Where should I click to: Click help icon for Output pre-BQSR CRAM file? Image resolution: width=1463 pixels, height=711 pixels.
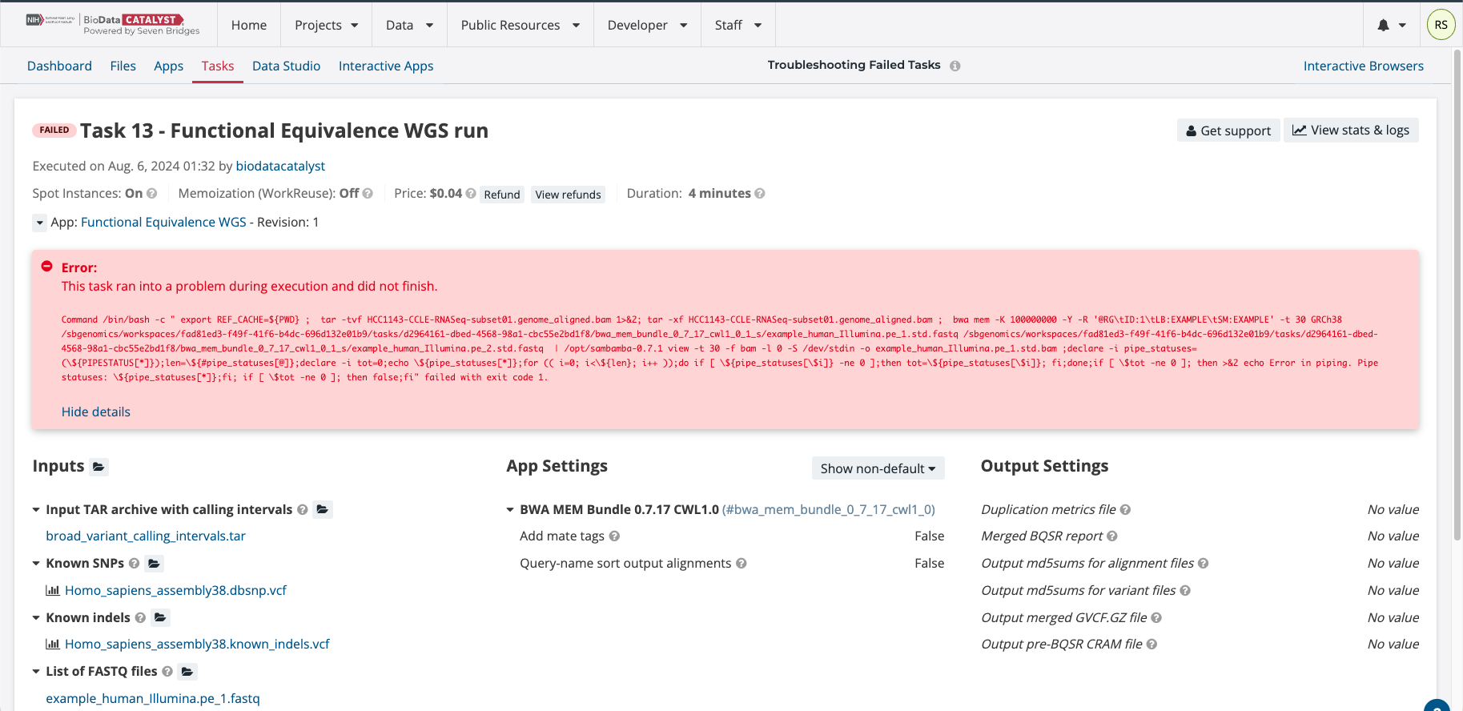tap(1152, 644)
